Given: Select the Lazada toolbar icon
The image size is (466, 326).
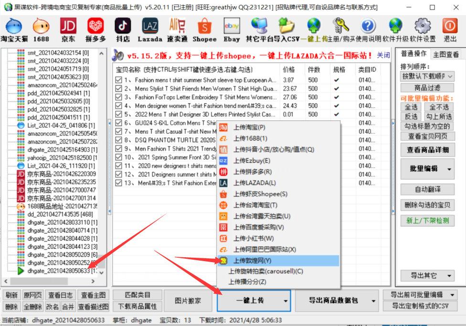Looking at the screenshot, I should [150, 30].
